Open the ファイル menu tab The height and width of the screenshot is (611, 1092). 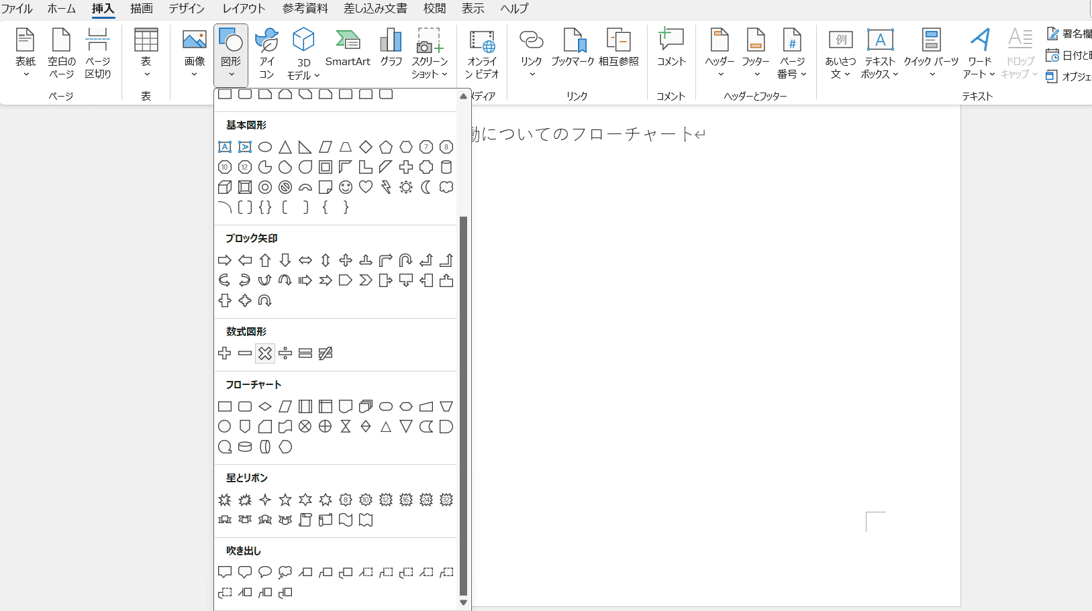17,9
